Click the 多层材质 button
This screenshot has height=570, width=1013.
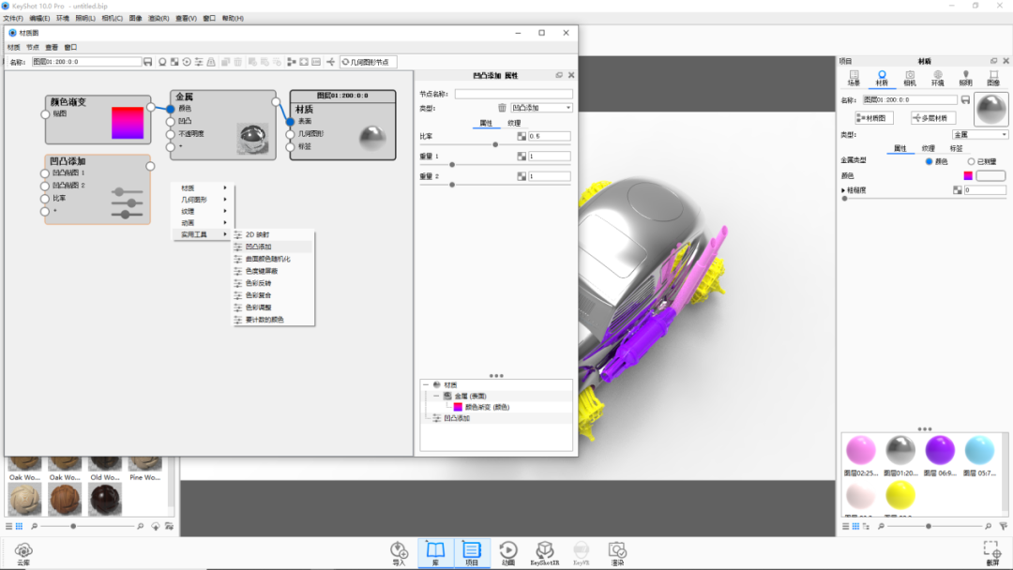point(933,118)
